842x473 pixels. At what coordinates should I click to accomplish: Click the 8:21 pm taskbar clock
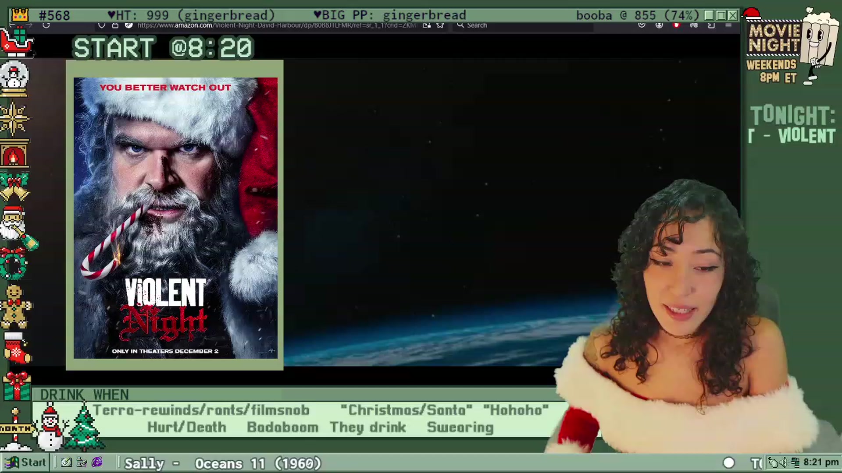(x=821, y=462)
